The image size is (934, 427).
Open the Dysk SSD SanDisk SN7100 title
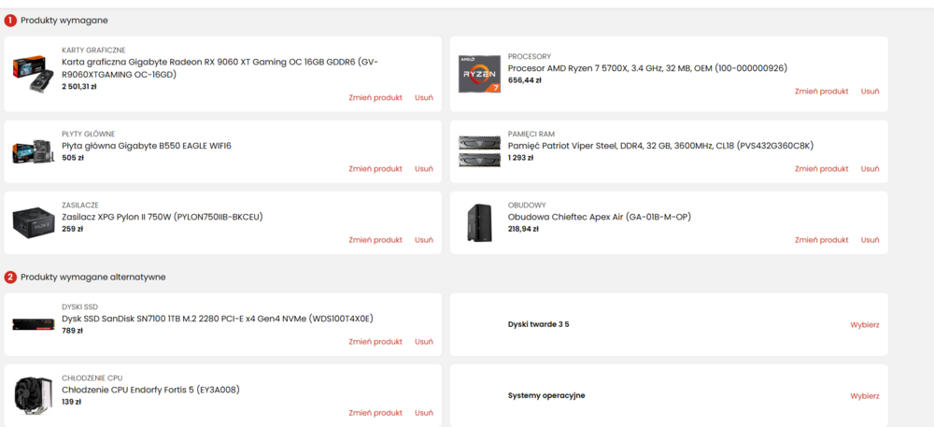(x=218, y=319)
